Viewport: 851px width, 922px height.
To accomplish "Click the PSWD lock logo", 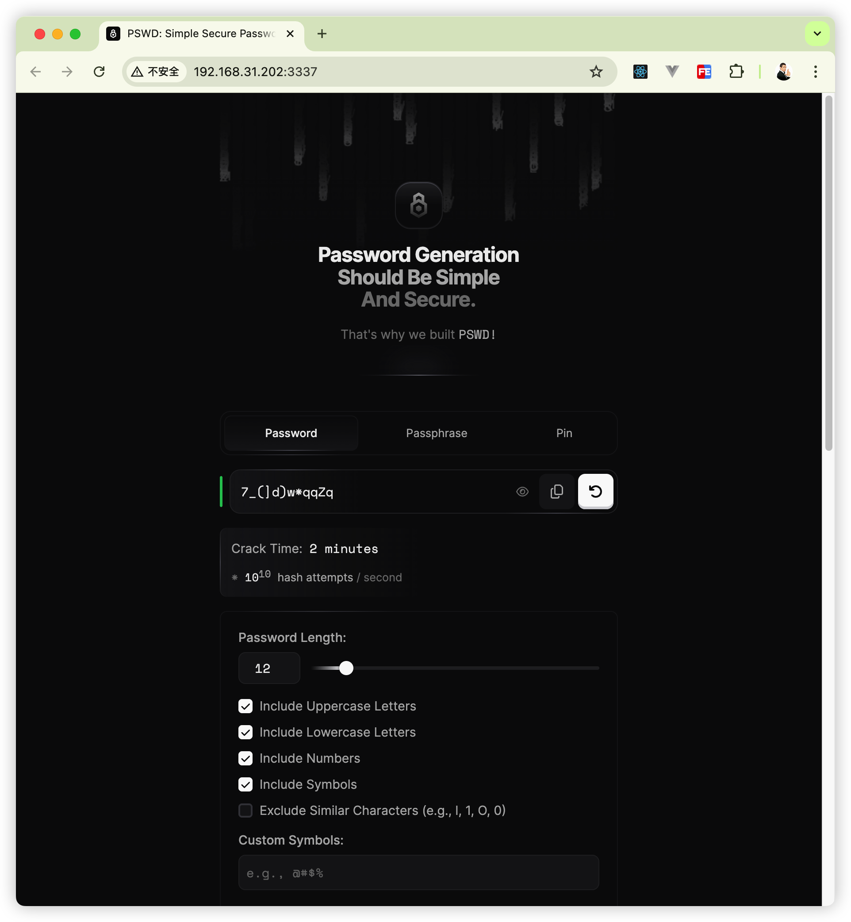I will tap(418, 205).
